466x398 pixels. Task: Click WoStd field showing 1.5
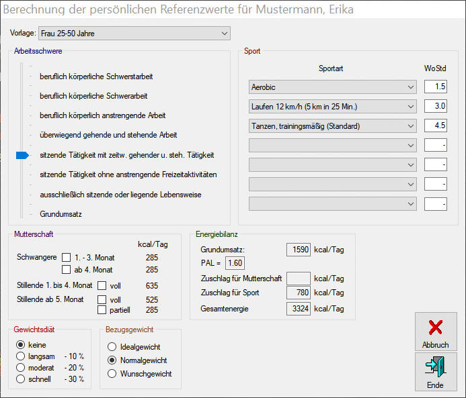pyautogui.click(x=435, y=87)
